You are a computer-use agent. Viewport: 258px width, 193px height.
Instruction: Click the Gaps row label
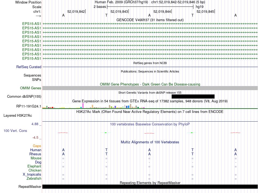[x=37, y=146]
